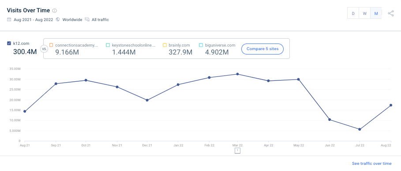Click the devices icon beside All traffic
Image resolution: width=401 pixels, height=171 pixels.
point(87,19)
